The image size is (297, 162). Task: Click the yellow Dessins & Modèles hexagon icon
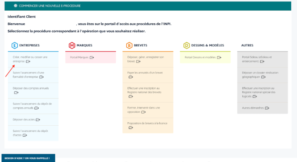186,45
